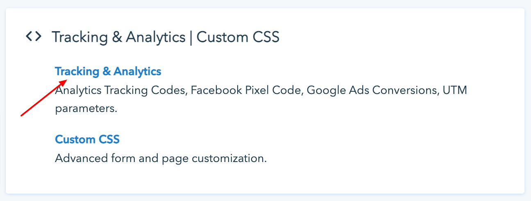Click the section heading title text
Image resolution: width=531 pixels, height=201 pixels.
(x=165, y=37)
